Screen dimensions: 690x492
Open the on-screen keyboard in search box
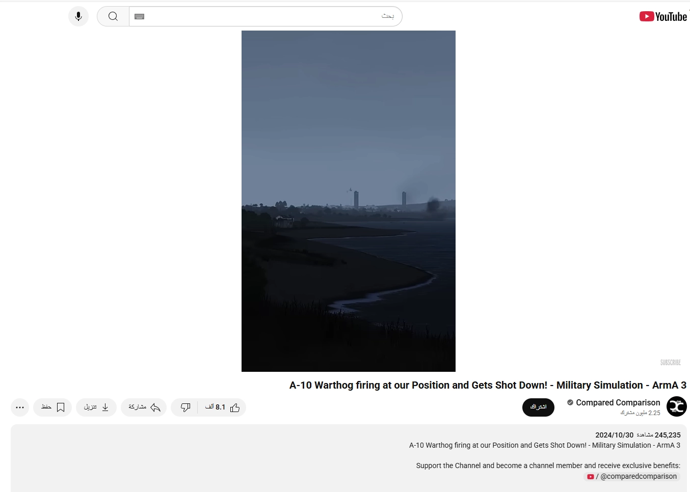click(139, 16)
